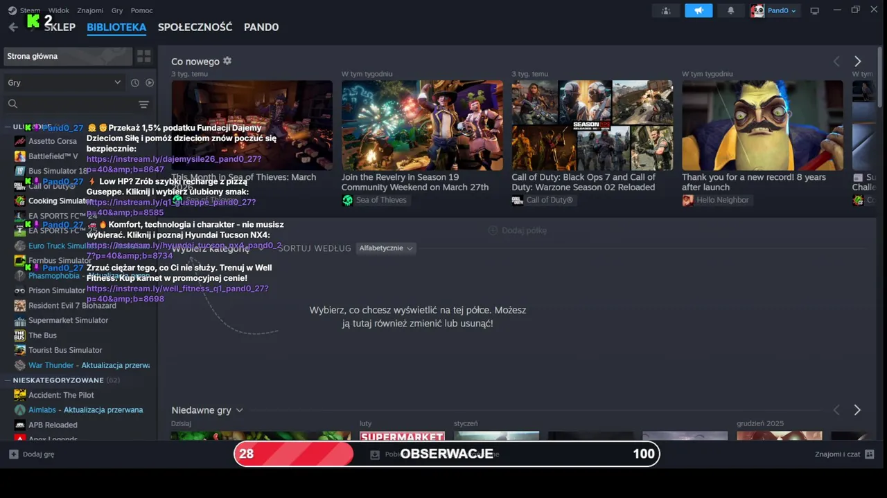Switch library to grid view icon

(144, 56)
